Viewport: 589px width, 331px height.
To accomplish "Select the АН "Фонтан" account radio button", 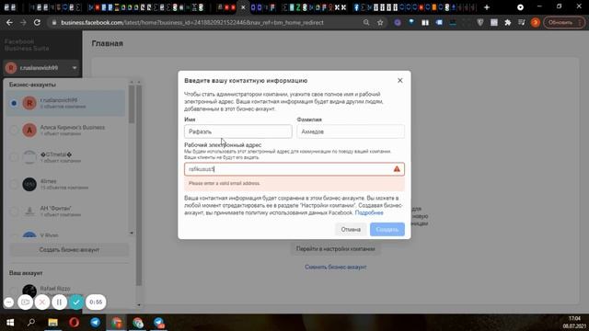I will coord(14,211).
